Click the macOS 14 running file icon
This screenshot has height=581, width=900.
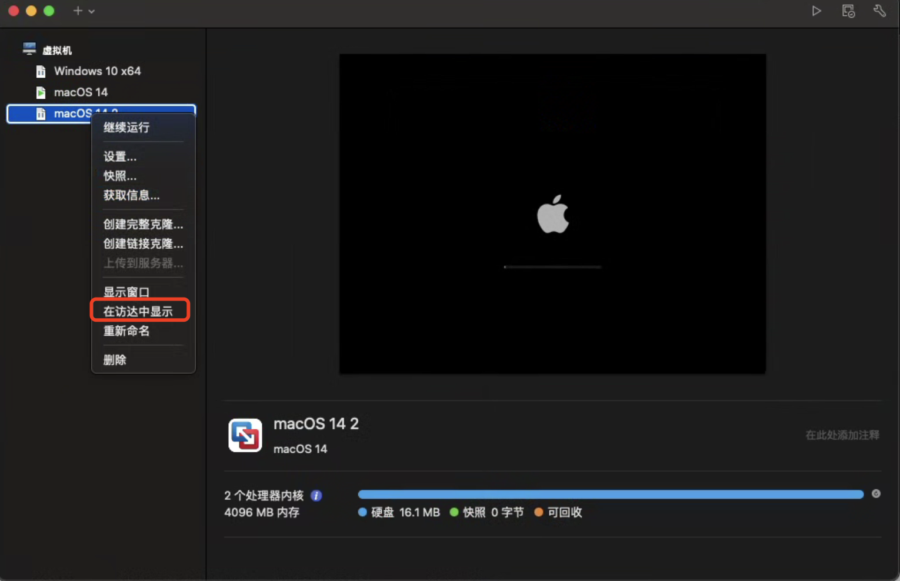tap(41, 92)
